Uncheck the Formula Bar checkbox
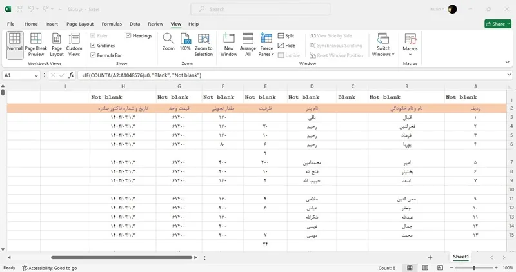516x272 pixels. click(93, 55)
